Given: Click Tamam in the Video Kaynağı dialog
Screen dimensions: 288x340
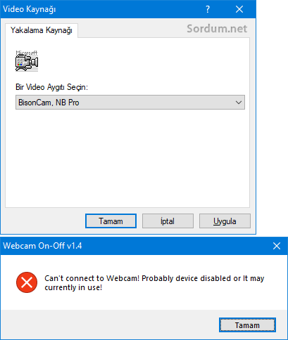Looking at the screenshot, I should [111, 221].
